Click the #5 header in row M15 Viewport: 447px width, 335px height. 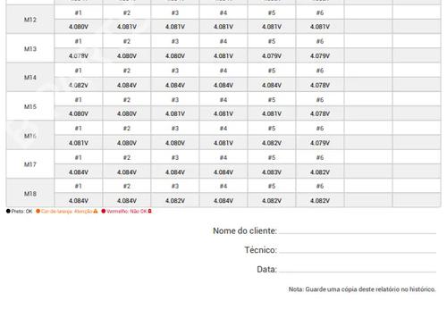click(272, 100)
